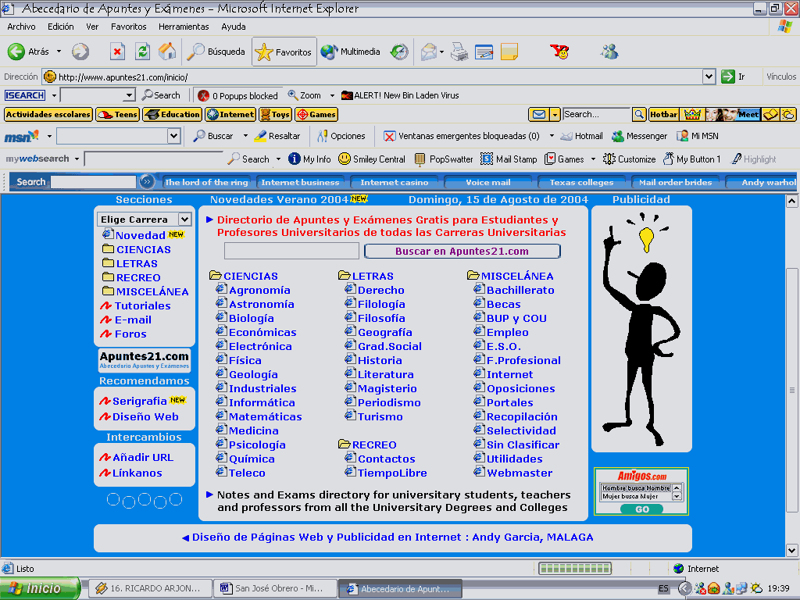Open Añadir URL sidebar link
The image size is (800, 600).
[x=143, y=458]
